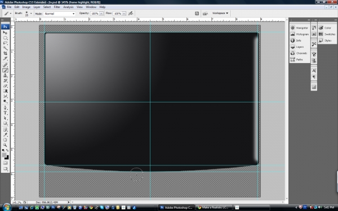The image size is (338, 211).
Task: Select the Lasso tool
Action: (5, 43)
